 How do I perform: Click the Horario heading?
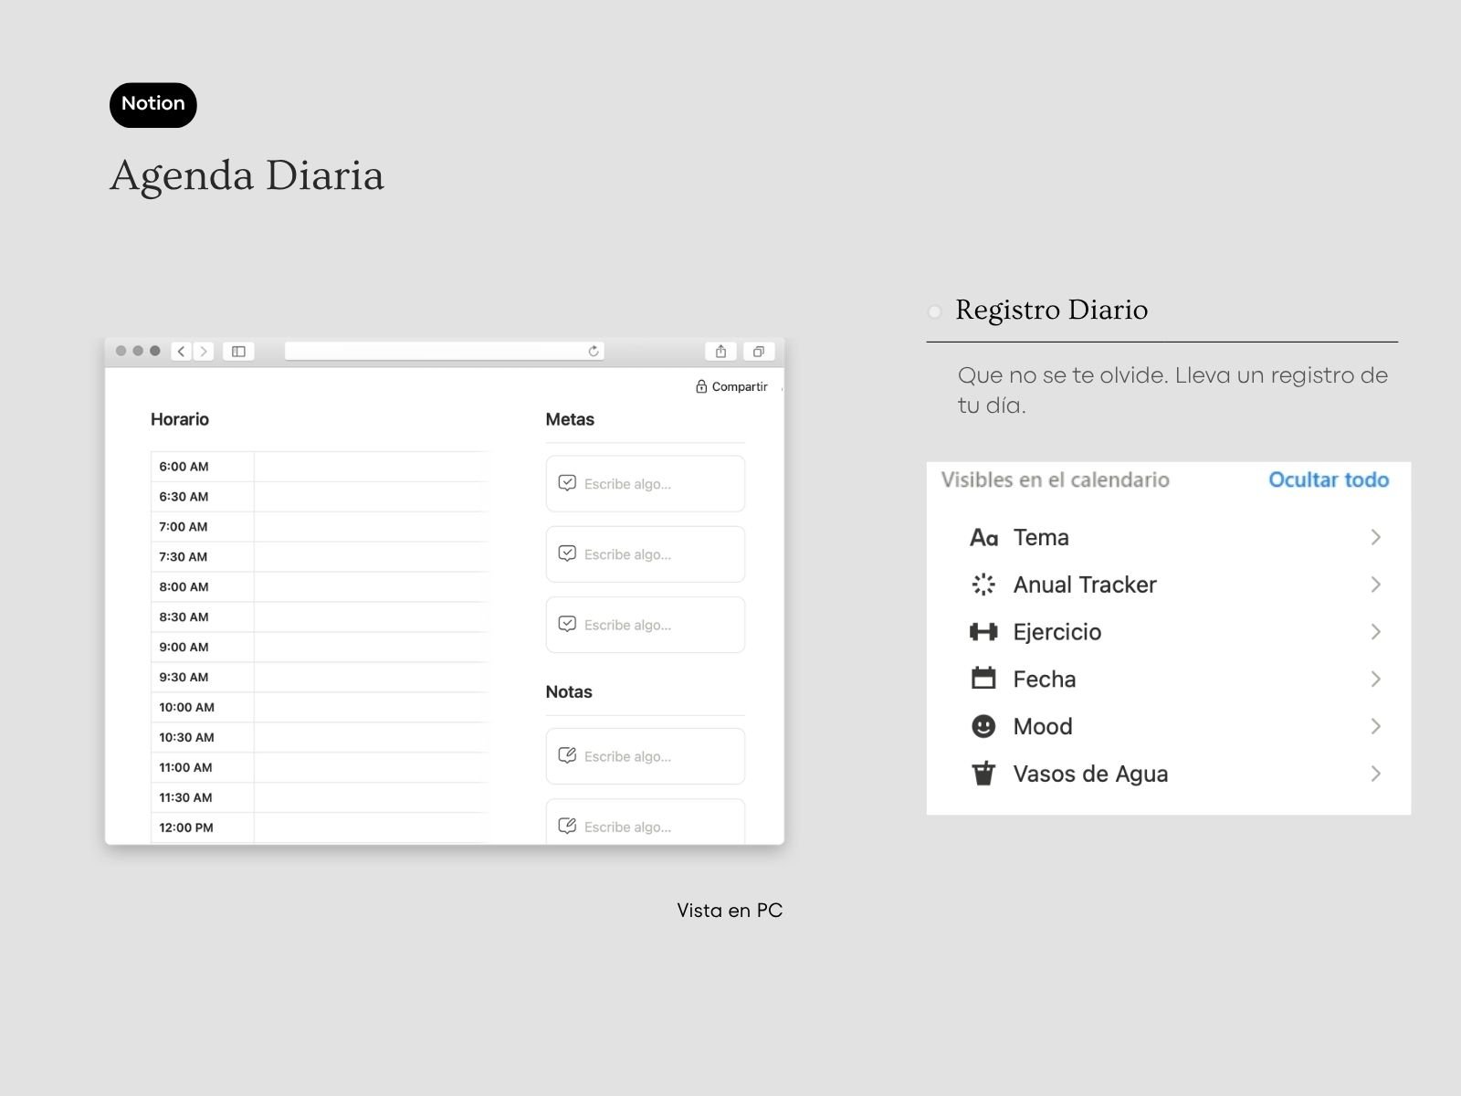[x=180, y=420]
